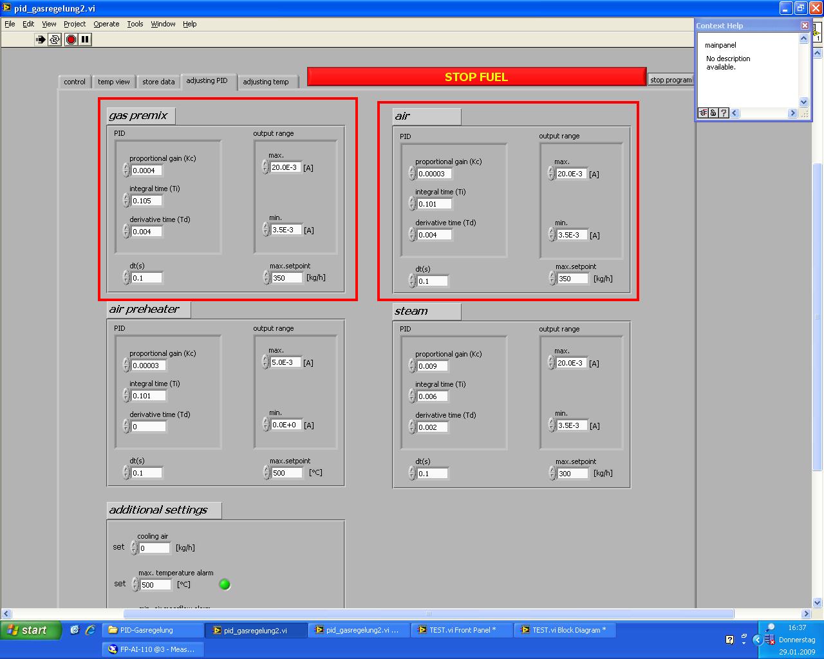Open the PID-Gasregelung folder taskbar button
824x659 pixels.
(153, 630)
